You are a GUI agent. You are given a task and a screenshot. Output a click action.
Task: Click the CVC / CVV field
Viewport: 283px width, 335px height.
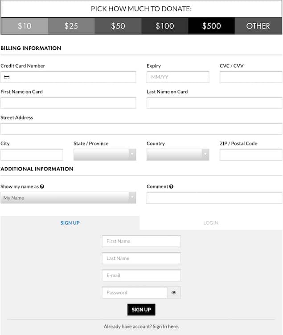[251, 77]
